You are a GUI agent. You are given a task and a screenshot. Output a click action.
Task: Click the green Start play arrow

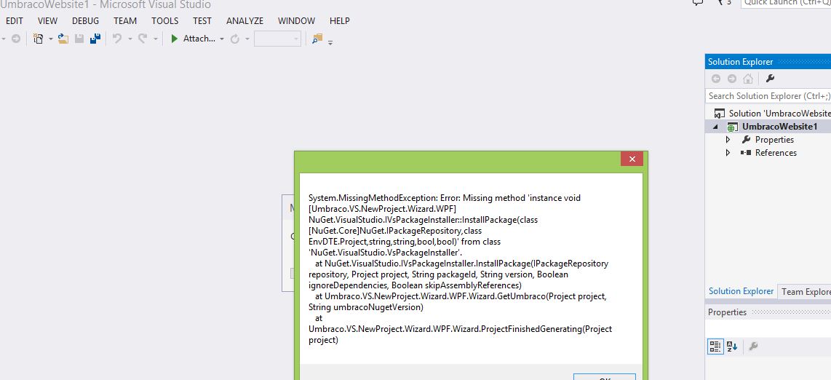coord(174,39)
